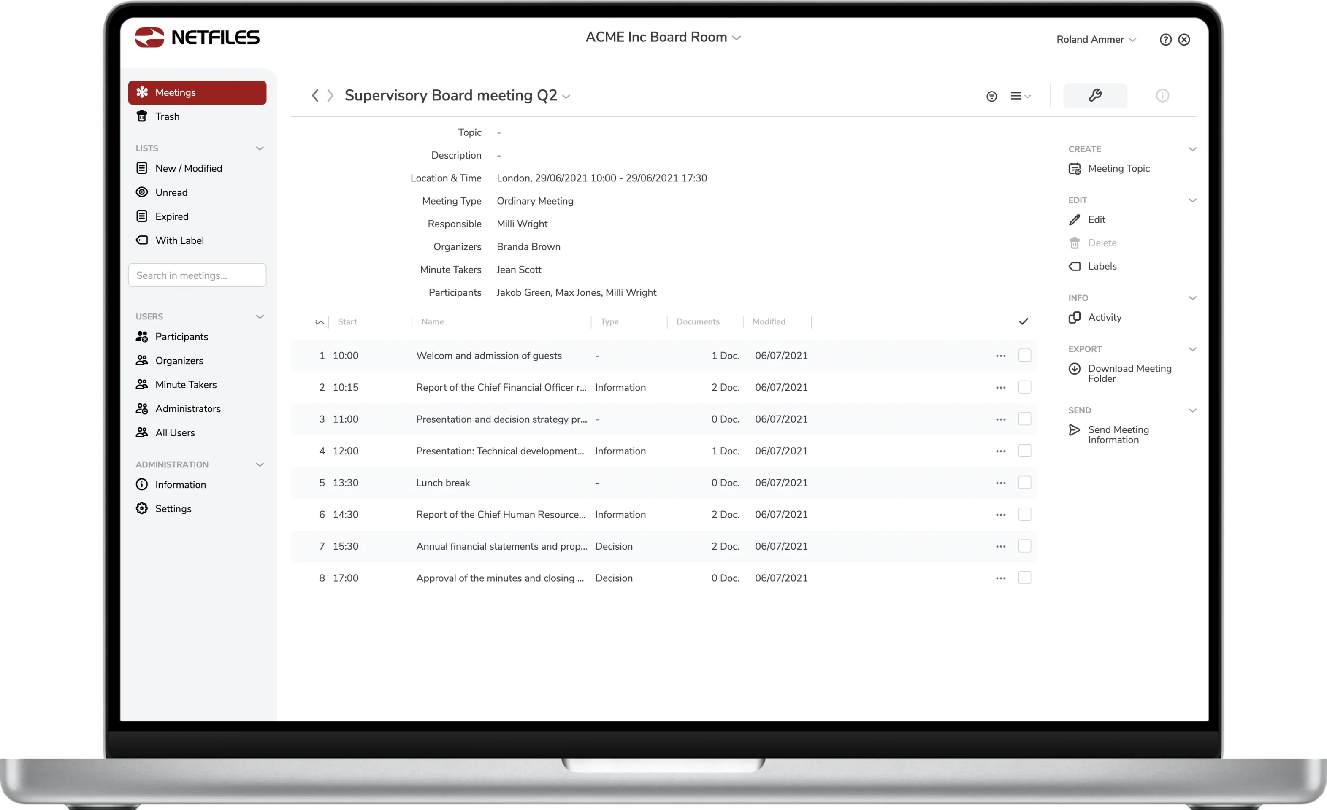Open administration Information page
This screenshot has height=810, width=1327.
click(171, 484)
